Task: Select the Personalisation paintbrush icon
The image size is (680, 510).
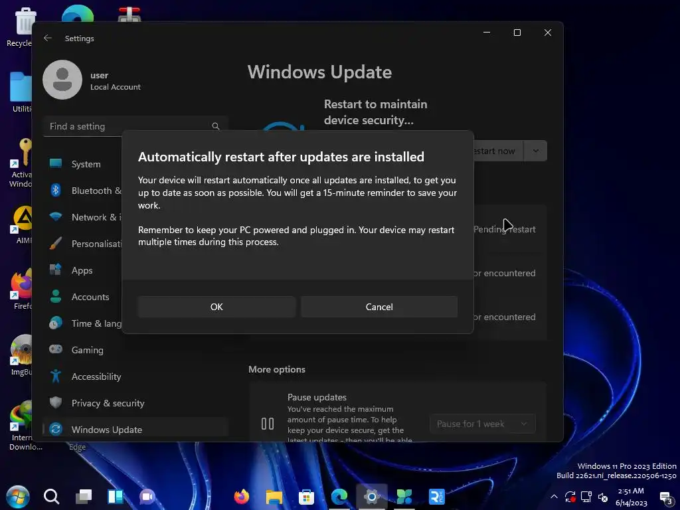Action: point(56,243)
